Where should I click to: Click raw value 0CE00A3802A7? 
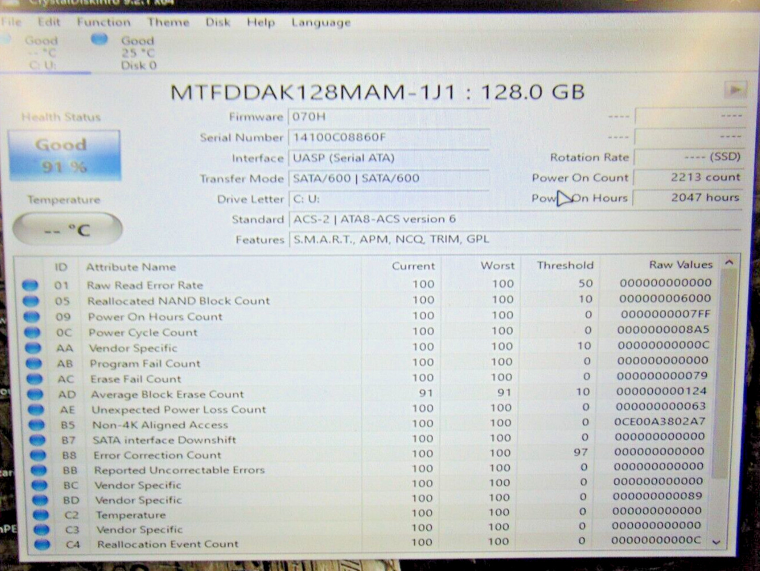click(660, 421)
